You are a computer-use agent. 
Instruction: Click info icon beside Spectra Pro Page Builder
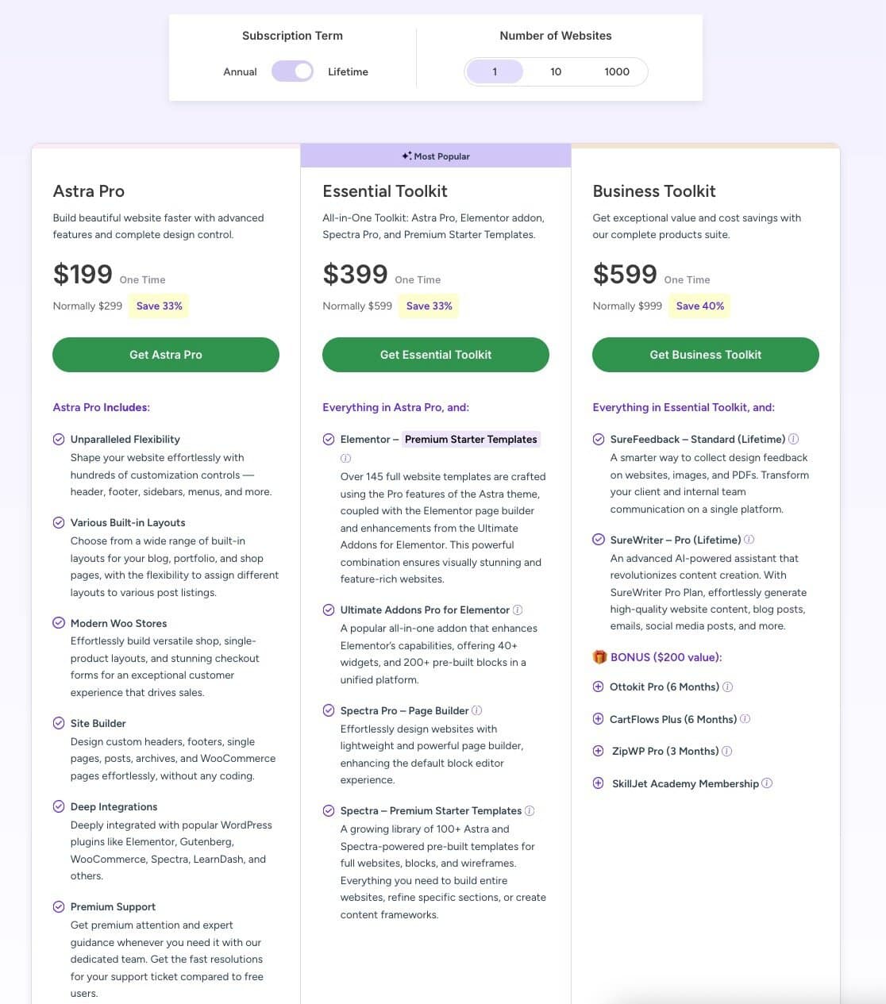(476, 710)
